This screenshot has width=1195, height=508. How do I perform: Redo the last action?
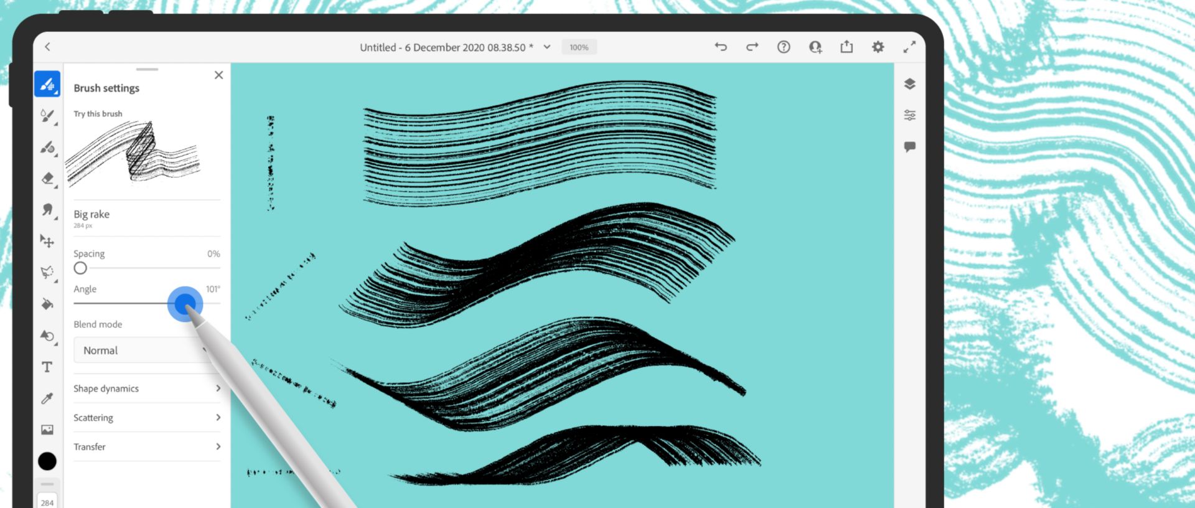tap(752, 47)
